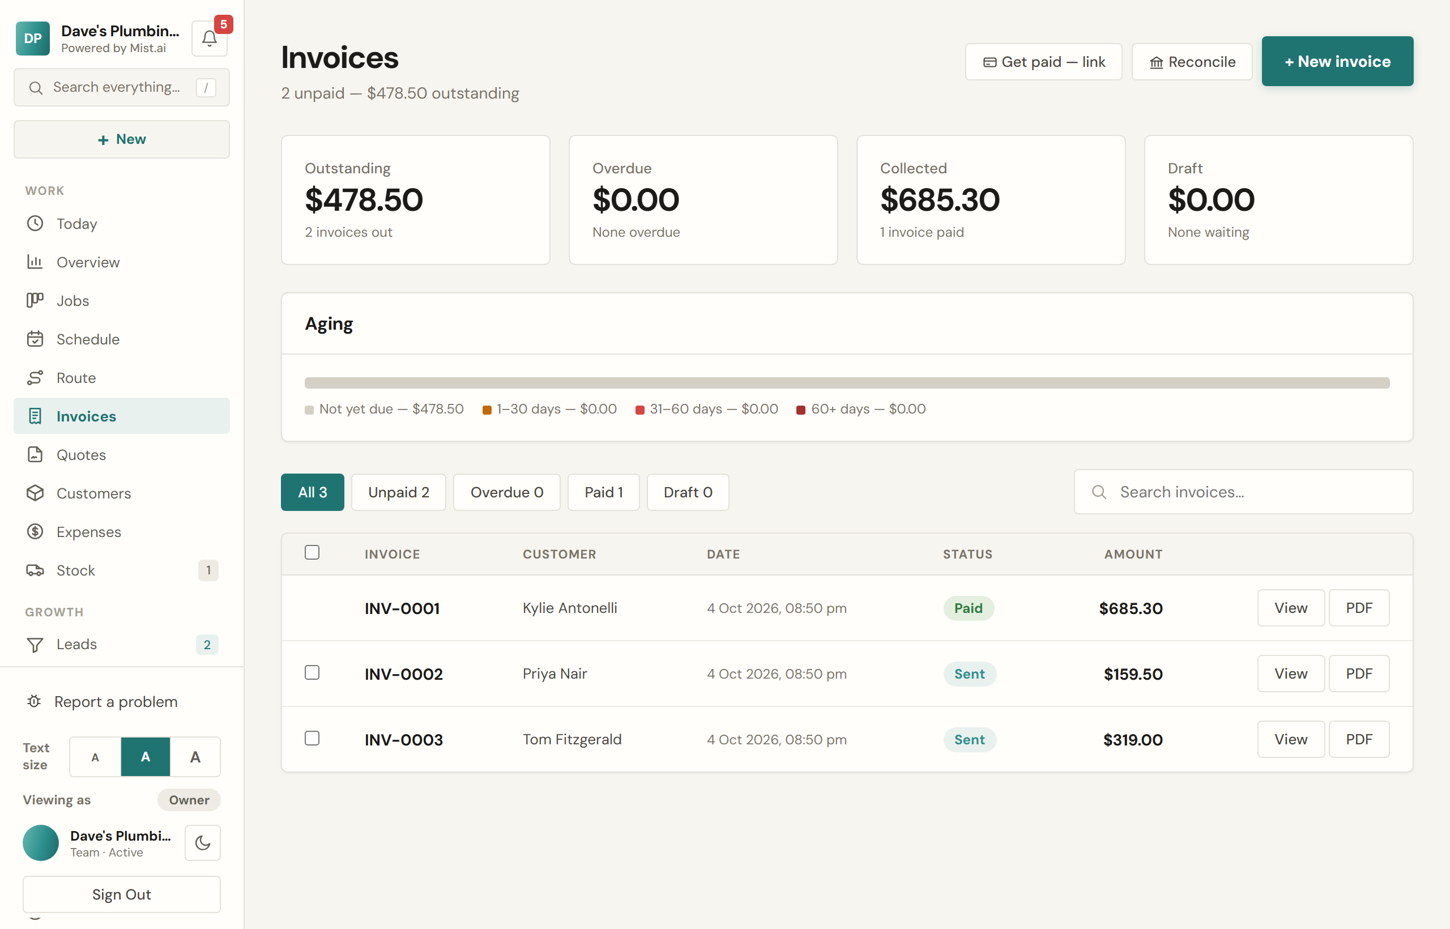This screenshot has width=1450, height=929.
Task: Focus the Search invoices field
Action: 1243,492
